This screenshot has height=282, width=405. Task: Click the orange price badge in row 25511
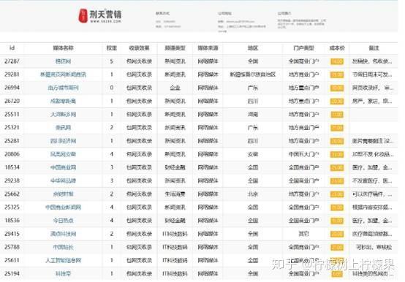337,115
